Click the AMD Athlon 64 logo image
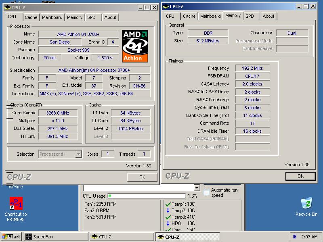 [135, 46]
